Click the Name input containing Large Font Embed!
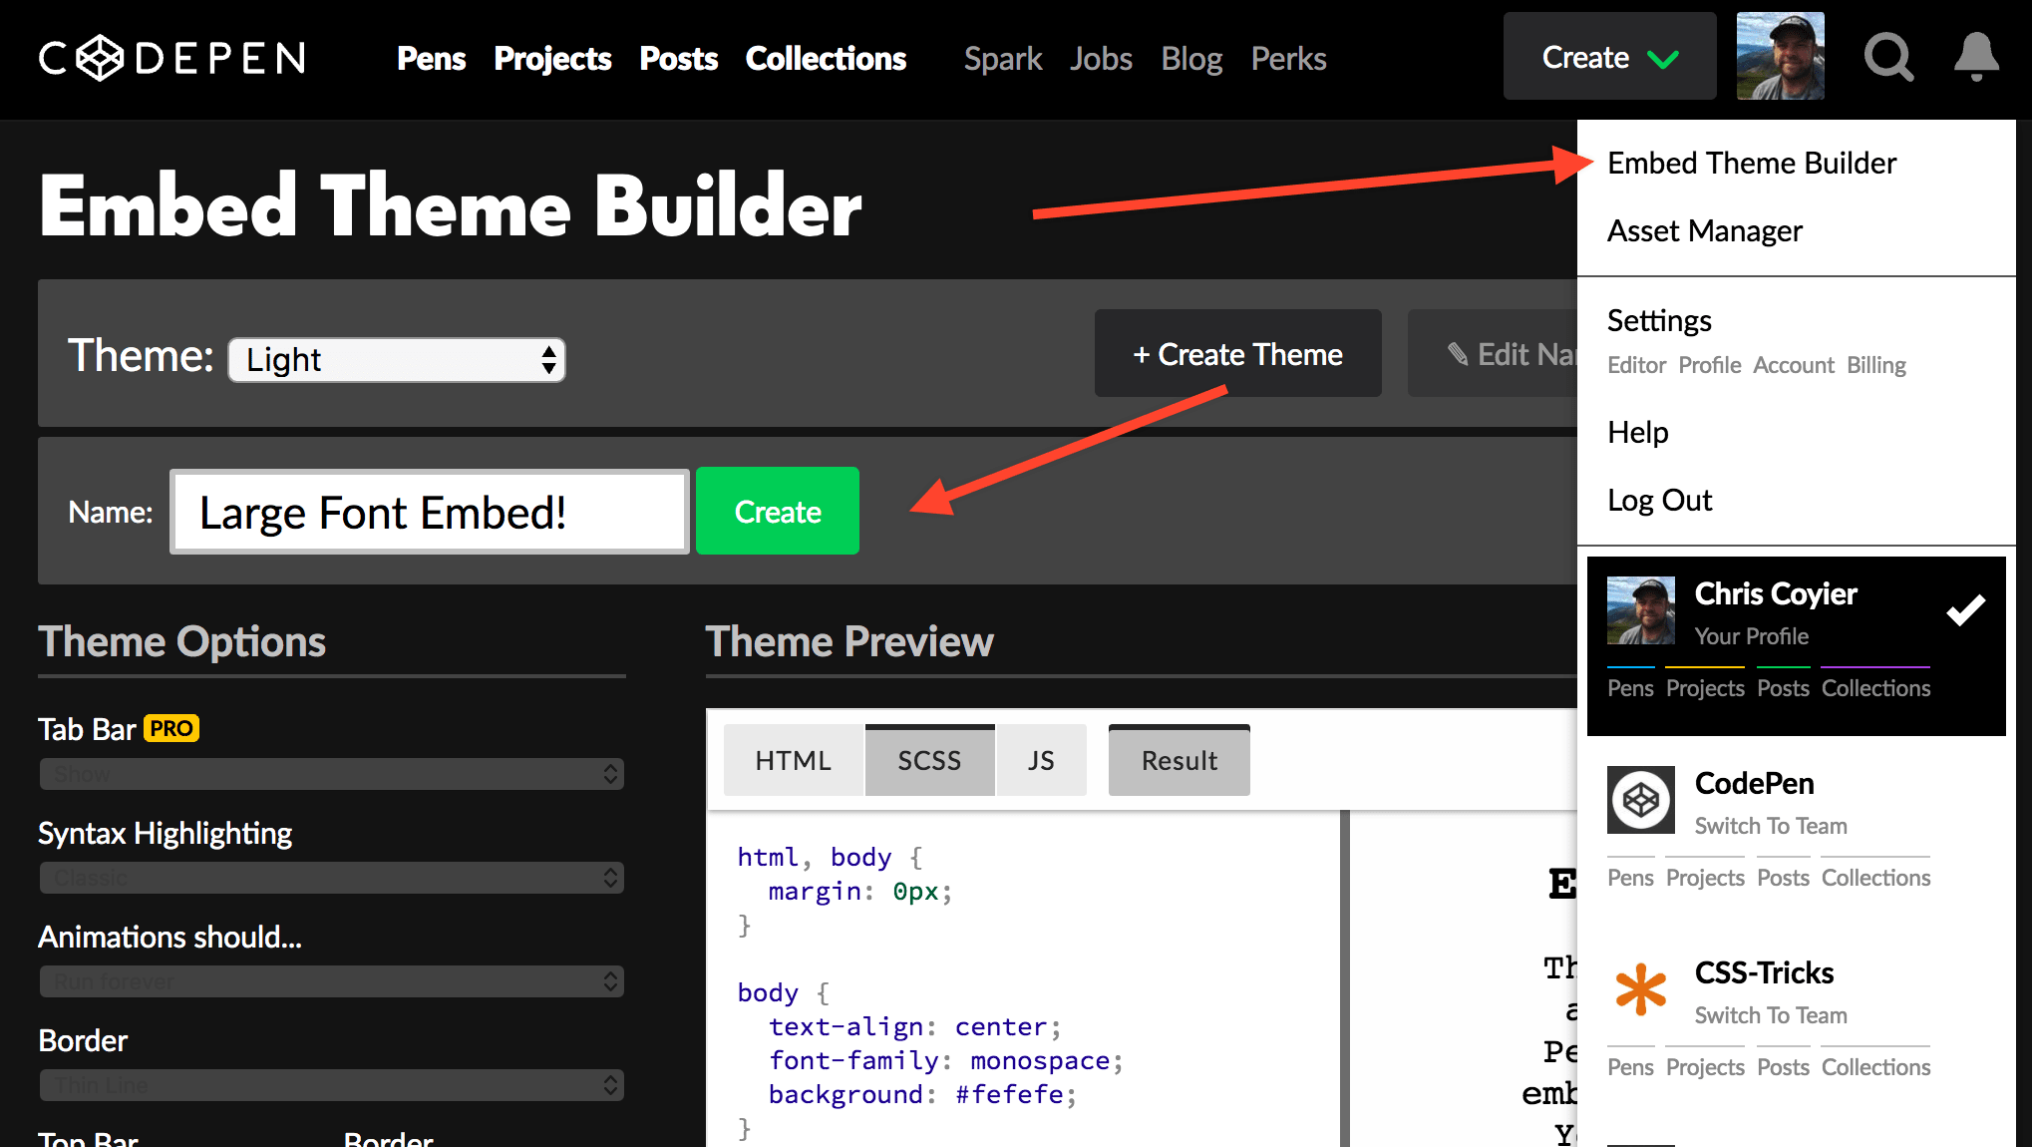The width and height of the screenshot is (2032, 1147). (x=429, y=511)
